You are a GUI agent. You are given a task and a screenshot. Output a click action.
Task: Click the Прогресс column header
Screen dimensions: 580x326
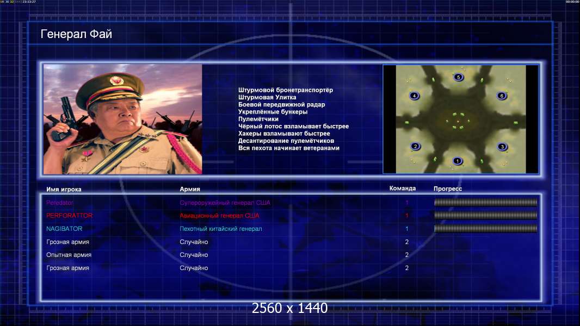tap(448, 189)
